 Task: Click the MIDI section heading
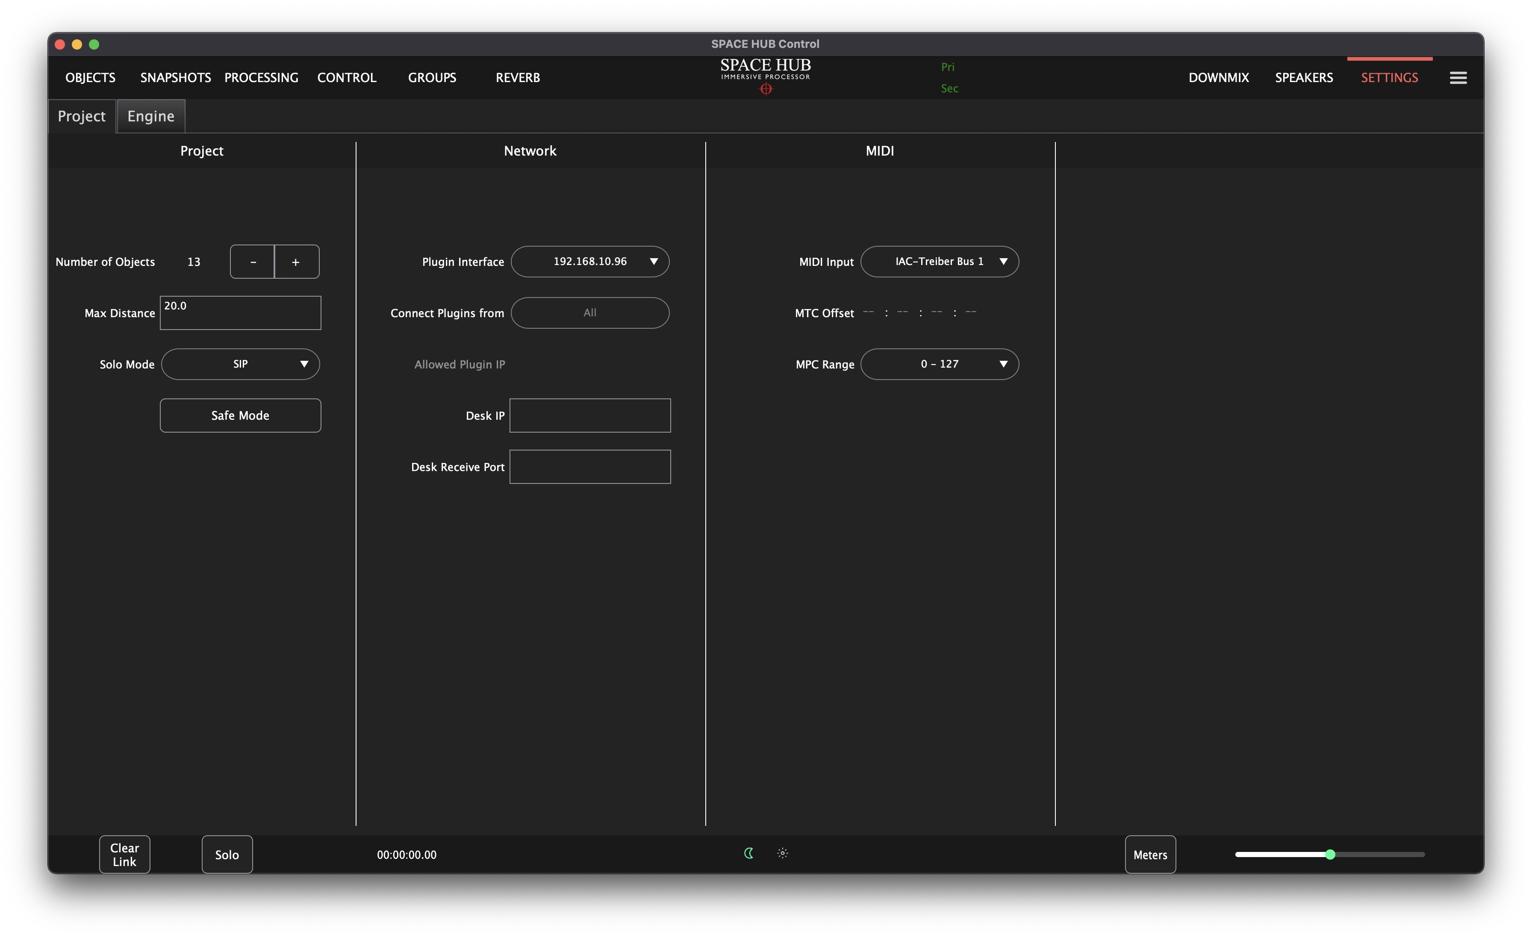pos(880,150)
